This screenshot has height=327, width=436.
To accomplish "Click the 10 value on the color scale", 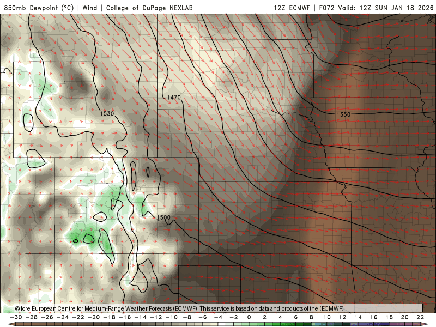I will (327, 317).
